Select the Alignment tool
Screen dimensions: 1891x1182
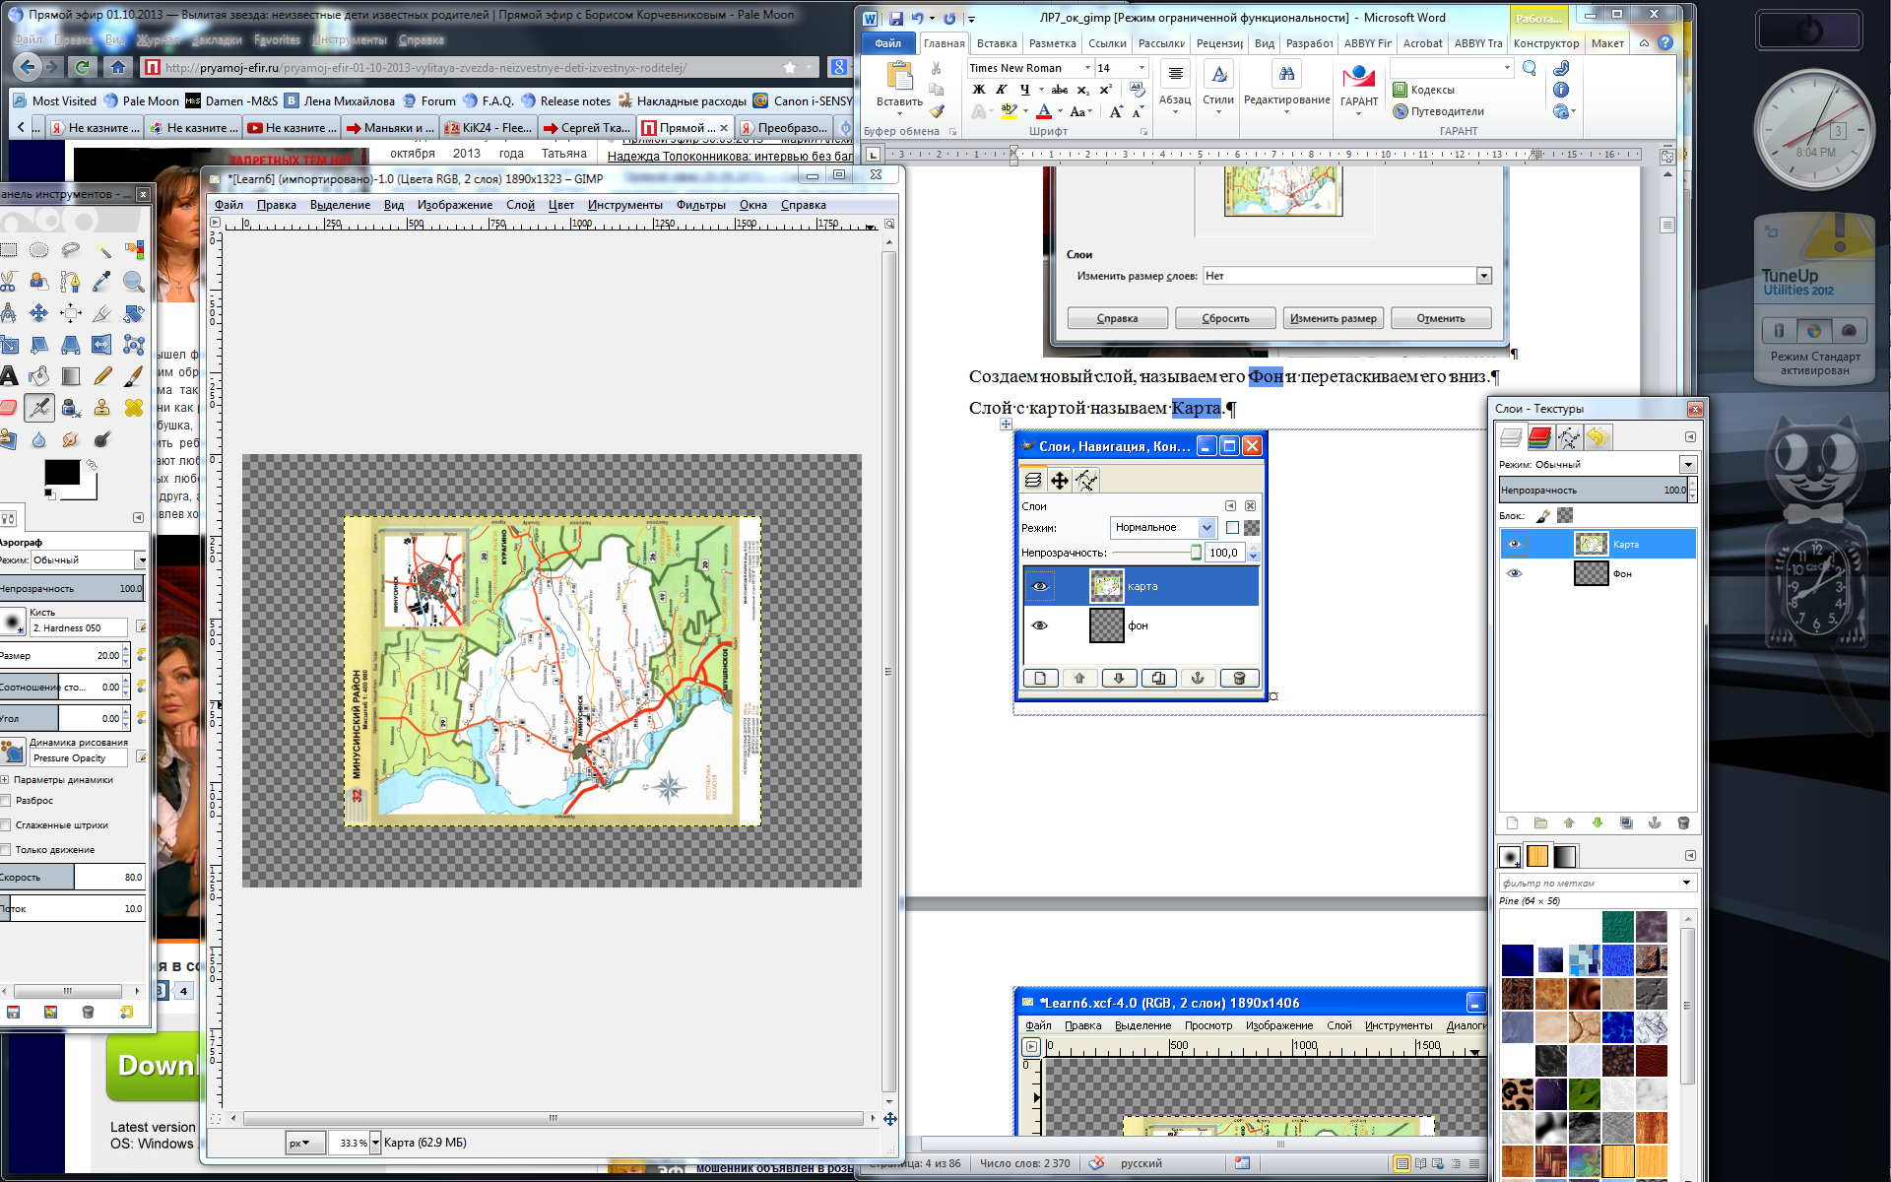[x=70, y=313]
